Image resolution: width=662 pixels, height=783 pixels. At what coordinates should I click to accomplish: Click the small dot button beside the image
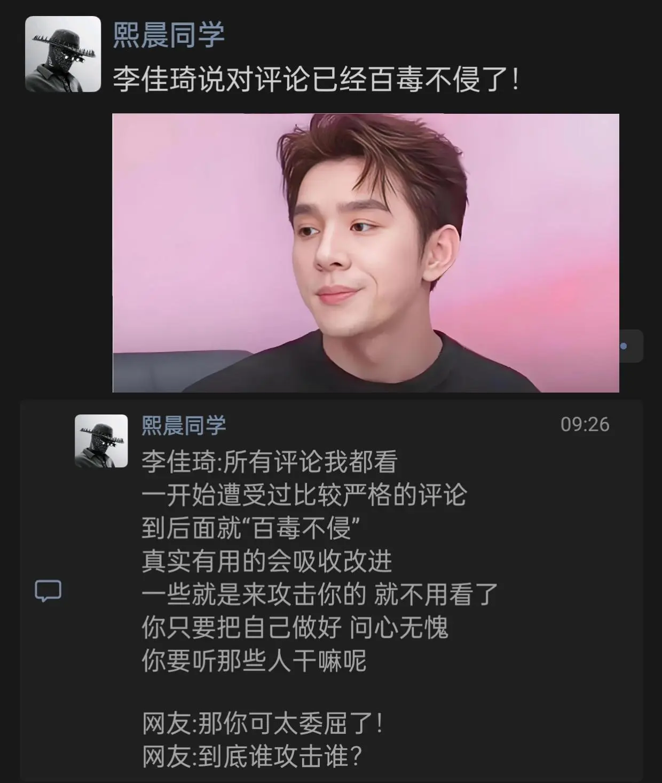(x=624, y=346)
